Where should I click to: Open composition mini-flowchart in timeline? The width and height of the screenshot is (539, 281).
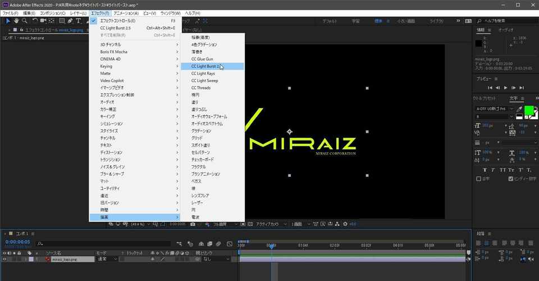(179, 244)
